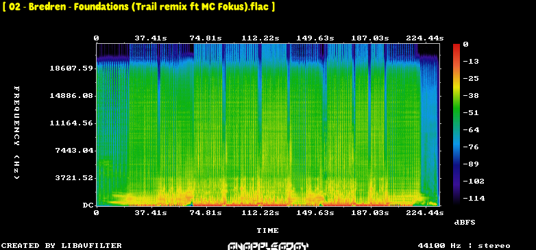The height and width of the screenshot is (250, 536).
Task: Select the 3721.52 frequency tick label
Action: 74,178
